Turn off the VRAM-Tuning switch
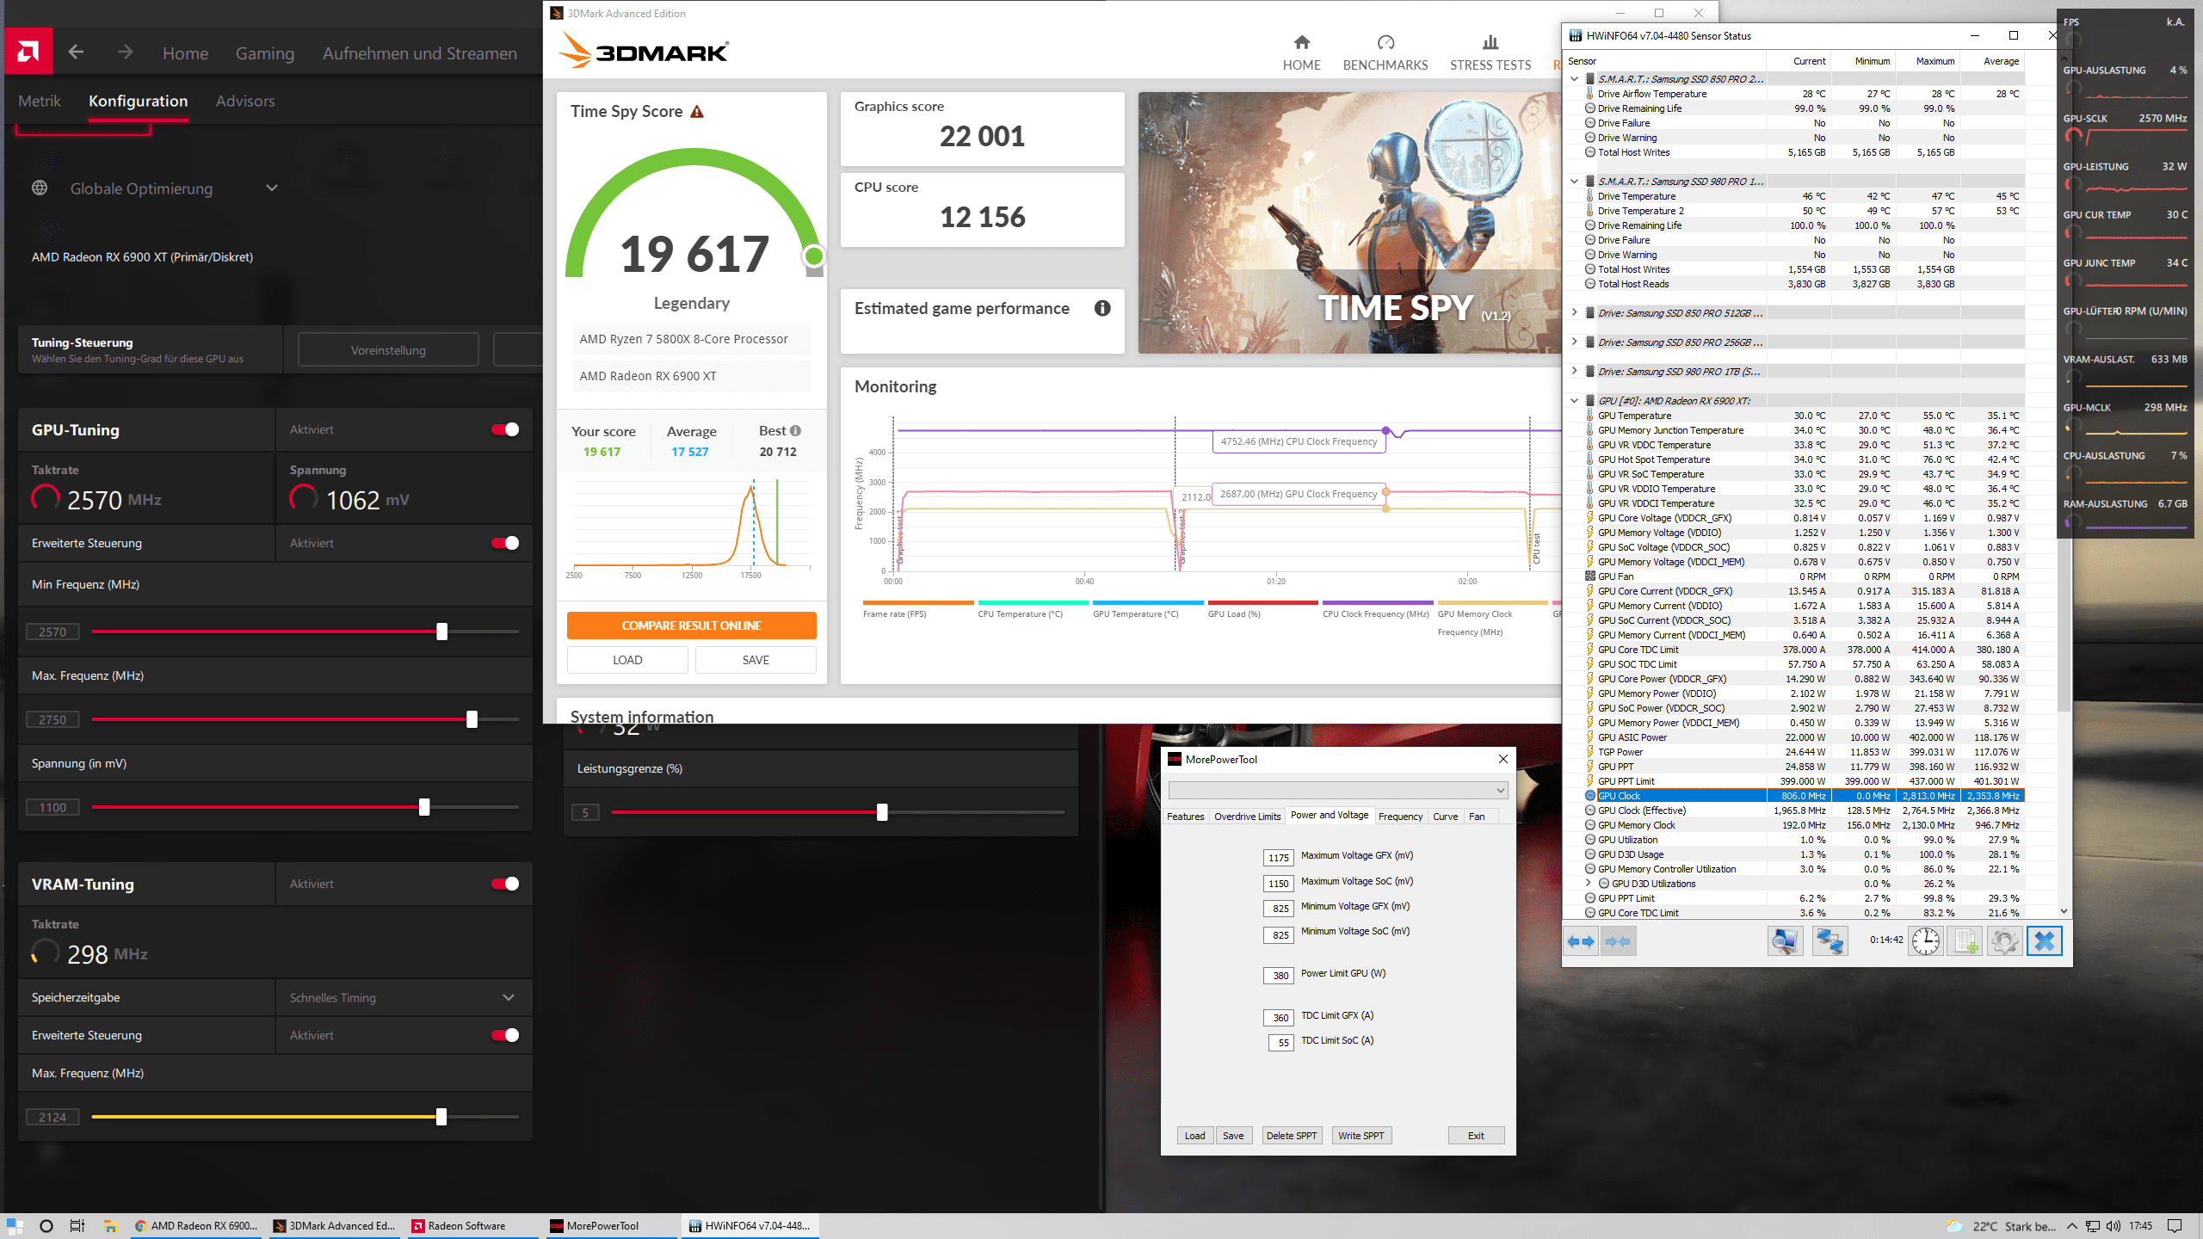Viewport: 2203px width, 1239px height. [x=505, y=884]
